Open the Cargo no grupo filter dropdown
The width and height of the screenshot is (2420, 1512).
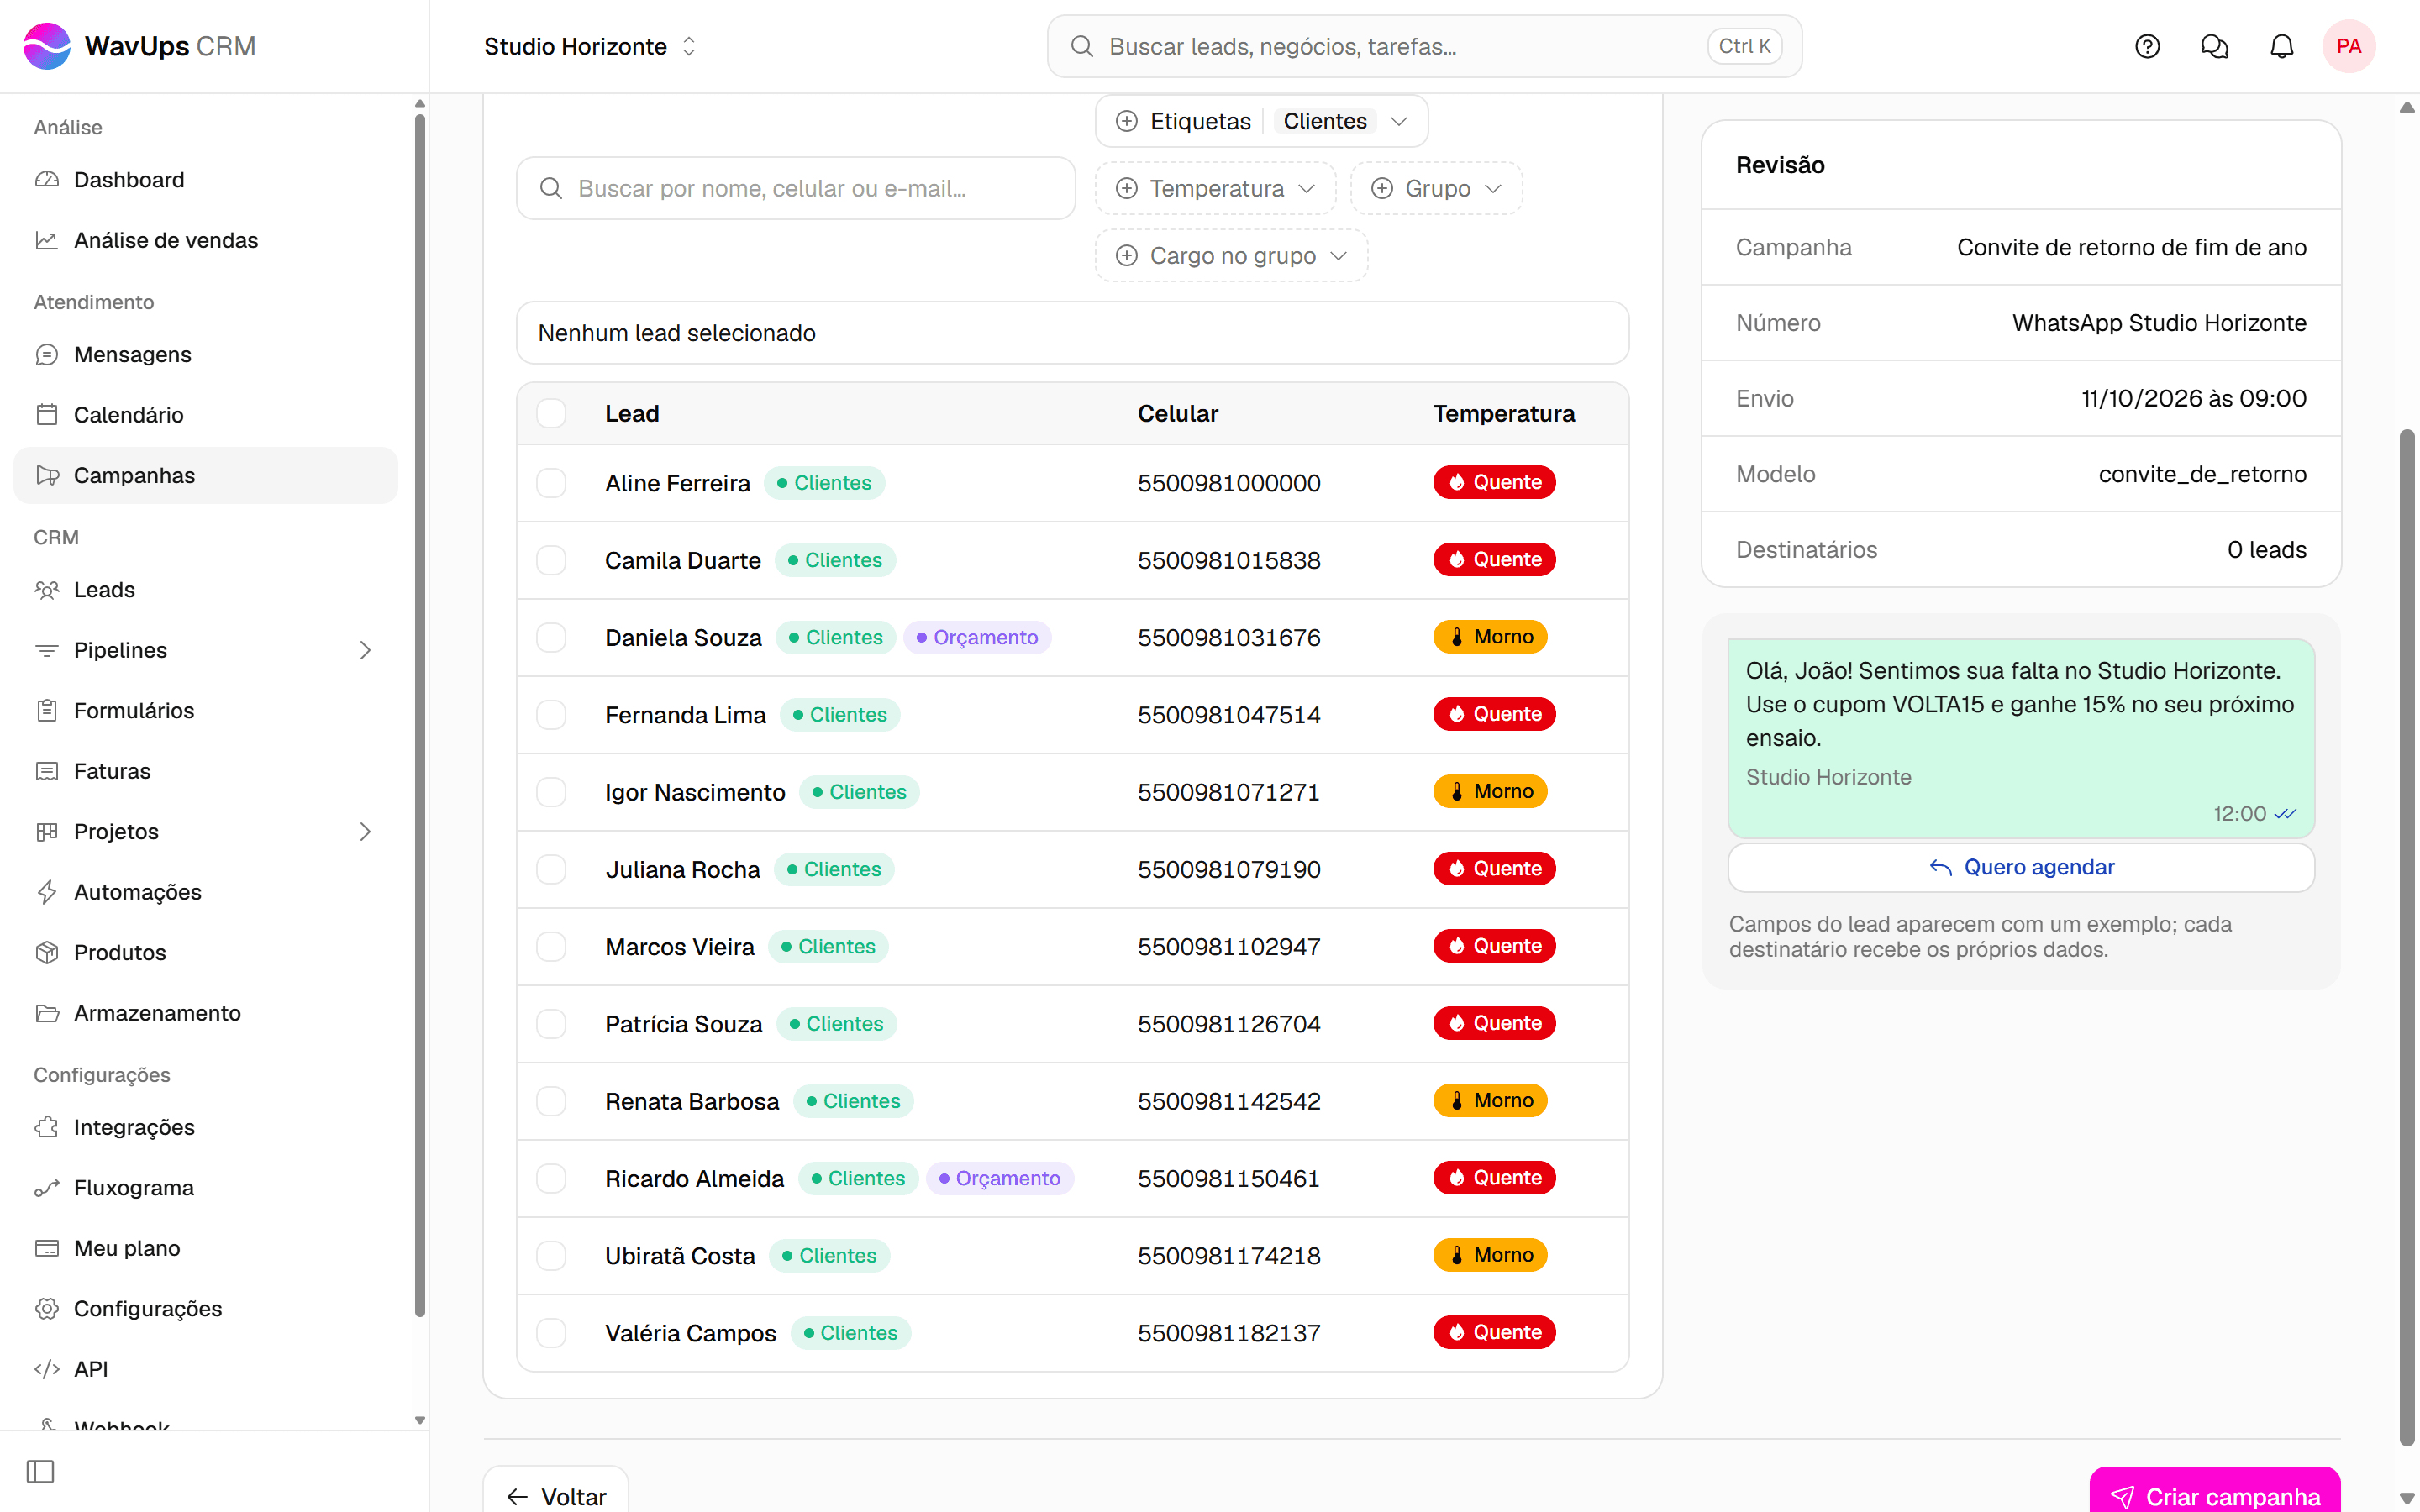tap(1231, 255)
